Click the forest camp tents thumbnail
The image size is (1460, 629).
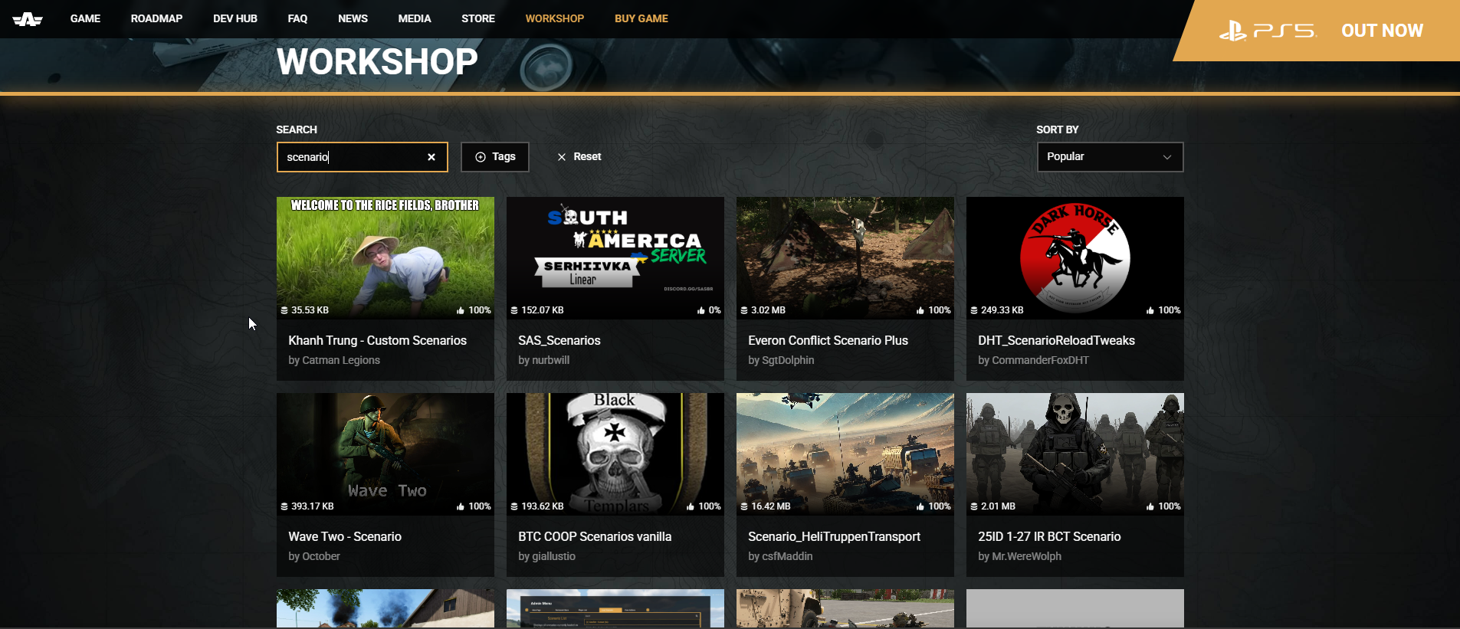(845, 258)
